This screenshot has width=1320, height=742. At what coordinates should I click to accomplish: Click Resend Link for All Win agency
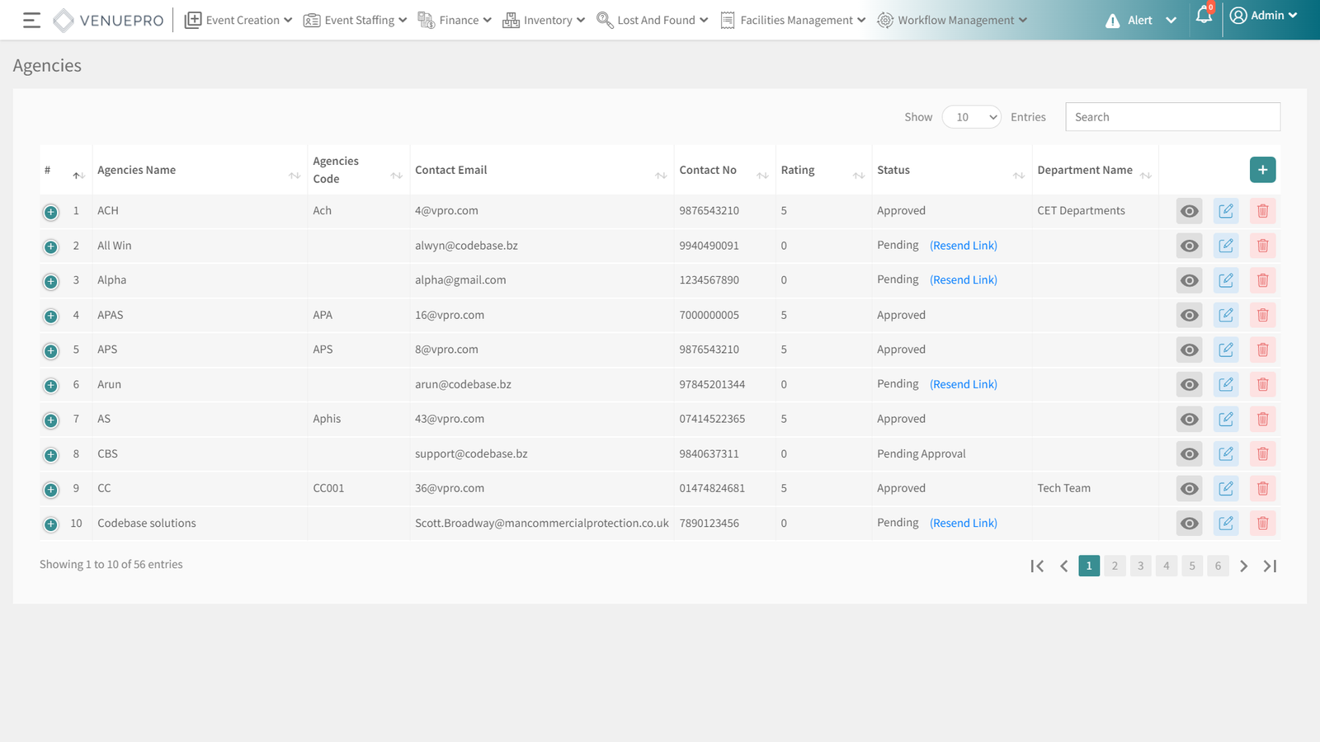[x=963, y=246]
